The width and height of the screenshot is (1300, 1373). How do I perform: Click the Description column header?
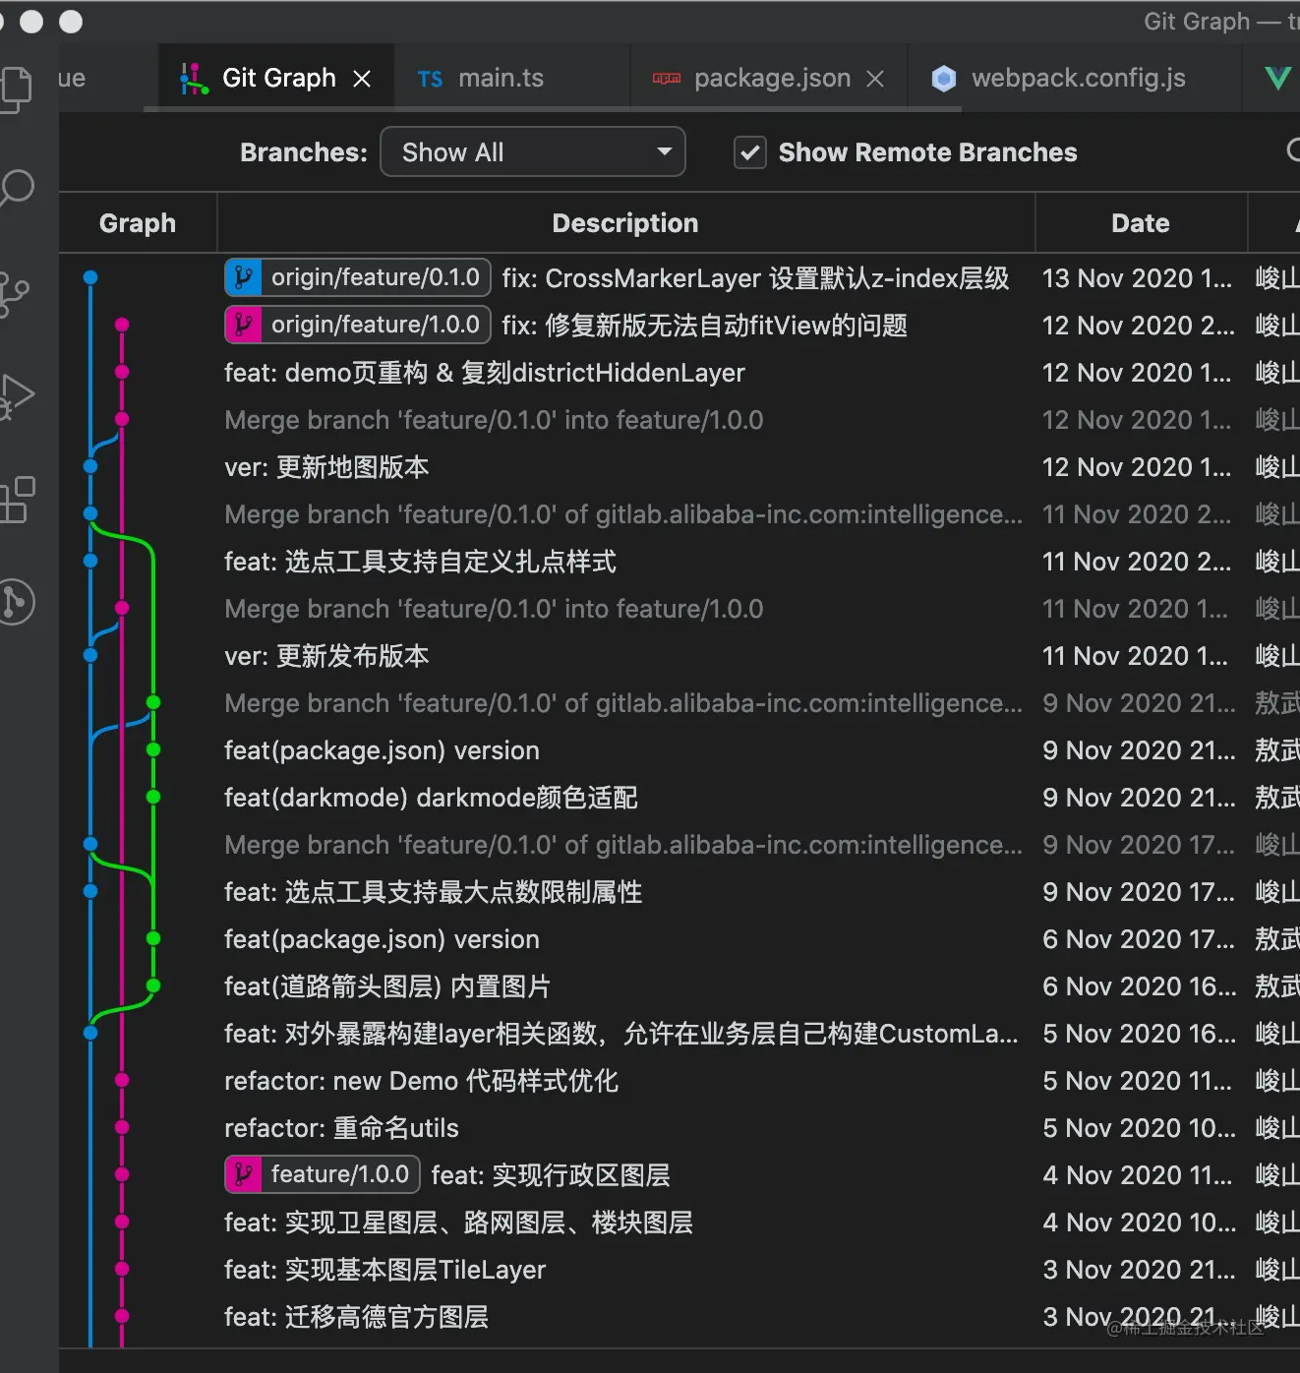click(625, 223)
